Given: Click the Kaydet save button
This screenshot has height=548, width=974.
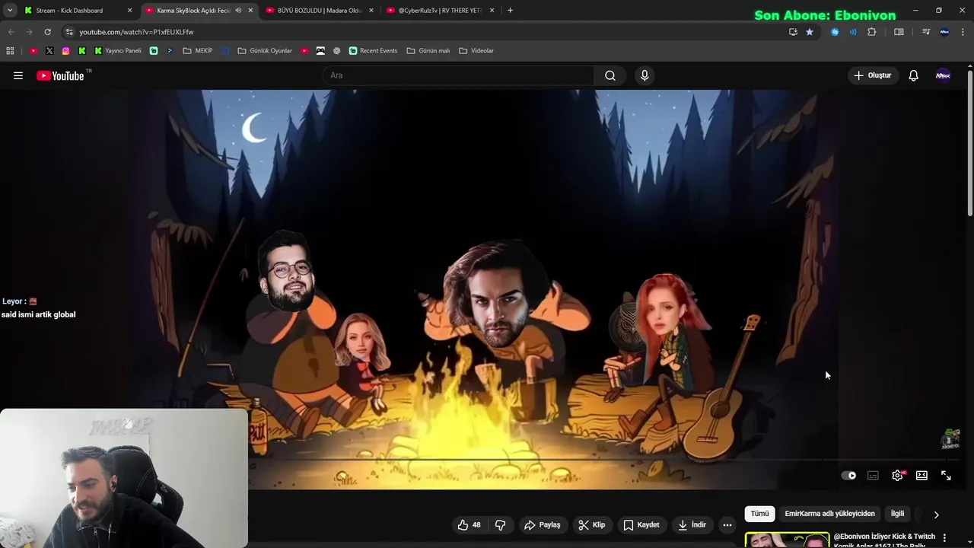Looking at the screenshot, I should click(641, 524).
